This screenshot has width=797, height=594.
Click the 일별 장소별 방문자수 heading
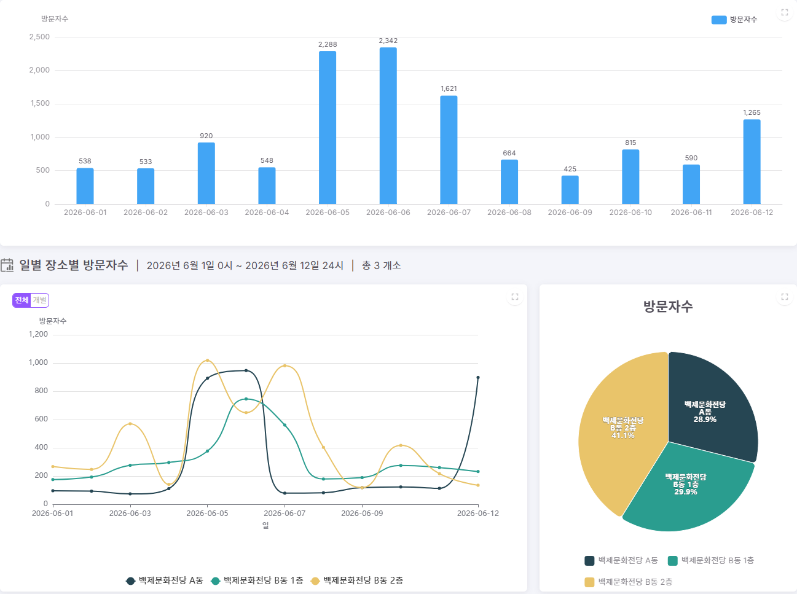(x=74, y=265)
